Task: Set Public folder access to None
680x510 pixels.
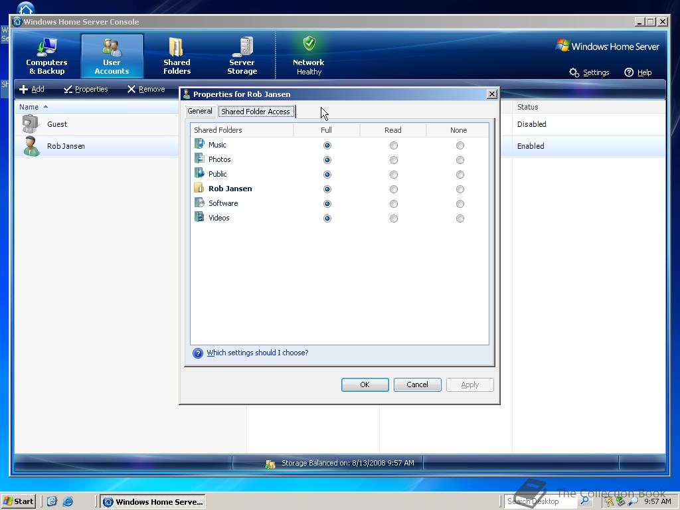Action: click(x=460, y=175)
